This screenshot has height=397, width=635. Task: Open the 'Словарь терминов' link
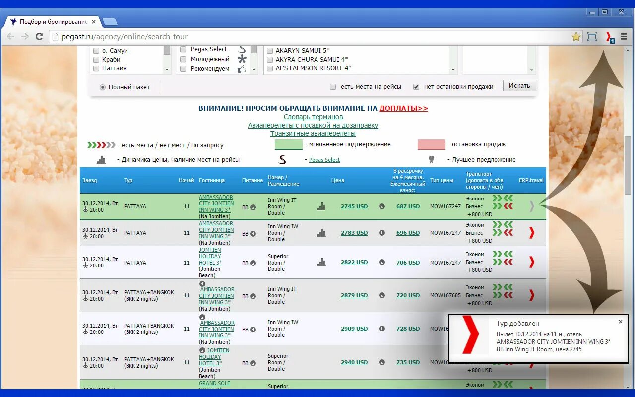(313, 117)
